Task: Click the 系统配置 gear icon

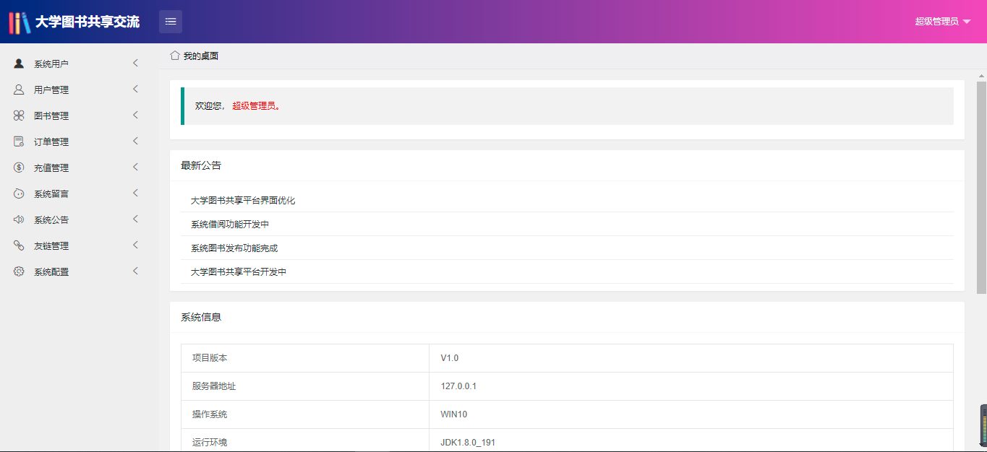Action: point(19,271)
